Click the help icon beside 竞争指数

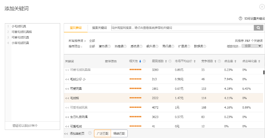(219, 61)
